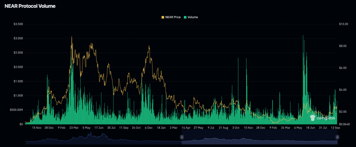Viewport: 356px width, 147px height.
Task: Click the 18 Jan date label
Action: click(161, 128)
